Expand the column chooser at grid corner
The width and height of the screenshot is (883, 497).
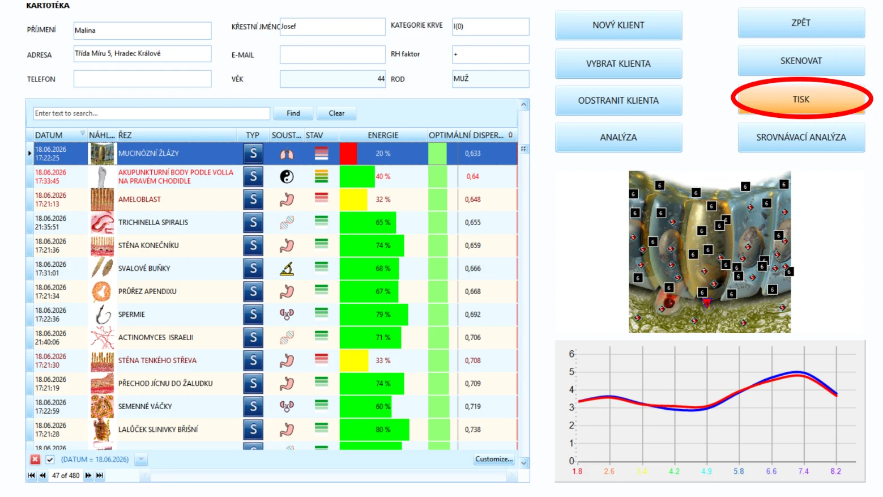tap(523, 148)
